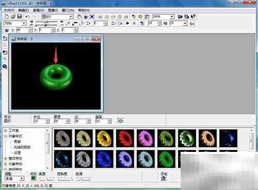
Task: Open the Image menu (图像)
Action: click(53, 10)
